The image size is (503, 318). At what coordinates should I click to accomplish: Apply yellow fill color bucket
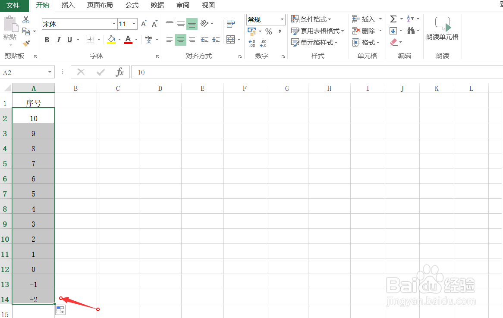coord(111,40)
